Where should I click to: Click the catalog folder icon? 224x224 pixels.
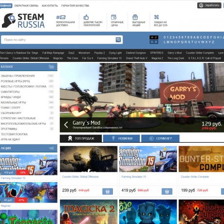click(x=51, y=67)
